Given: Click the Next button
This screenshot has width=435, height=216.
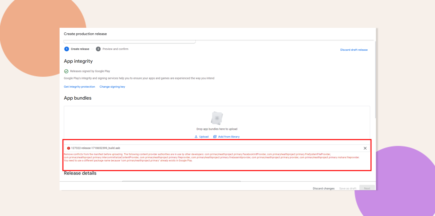Looking at the screenshot, I should pyautogui.click(x=367, y=188).
